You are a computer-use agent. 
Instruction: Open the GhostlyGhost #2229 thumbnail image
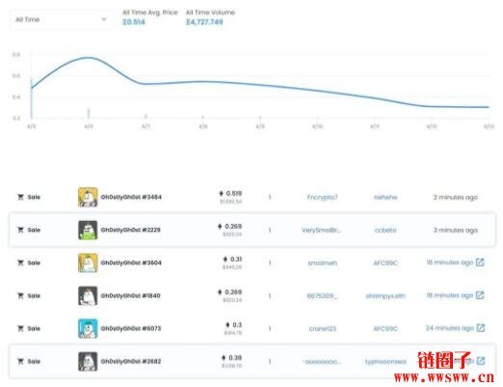pos(88,230)
